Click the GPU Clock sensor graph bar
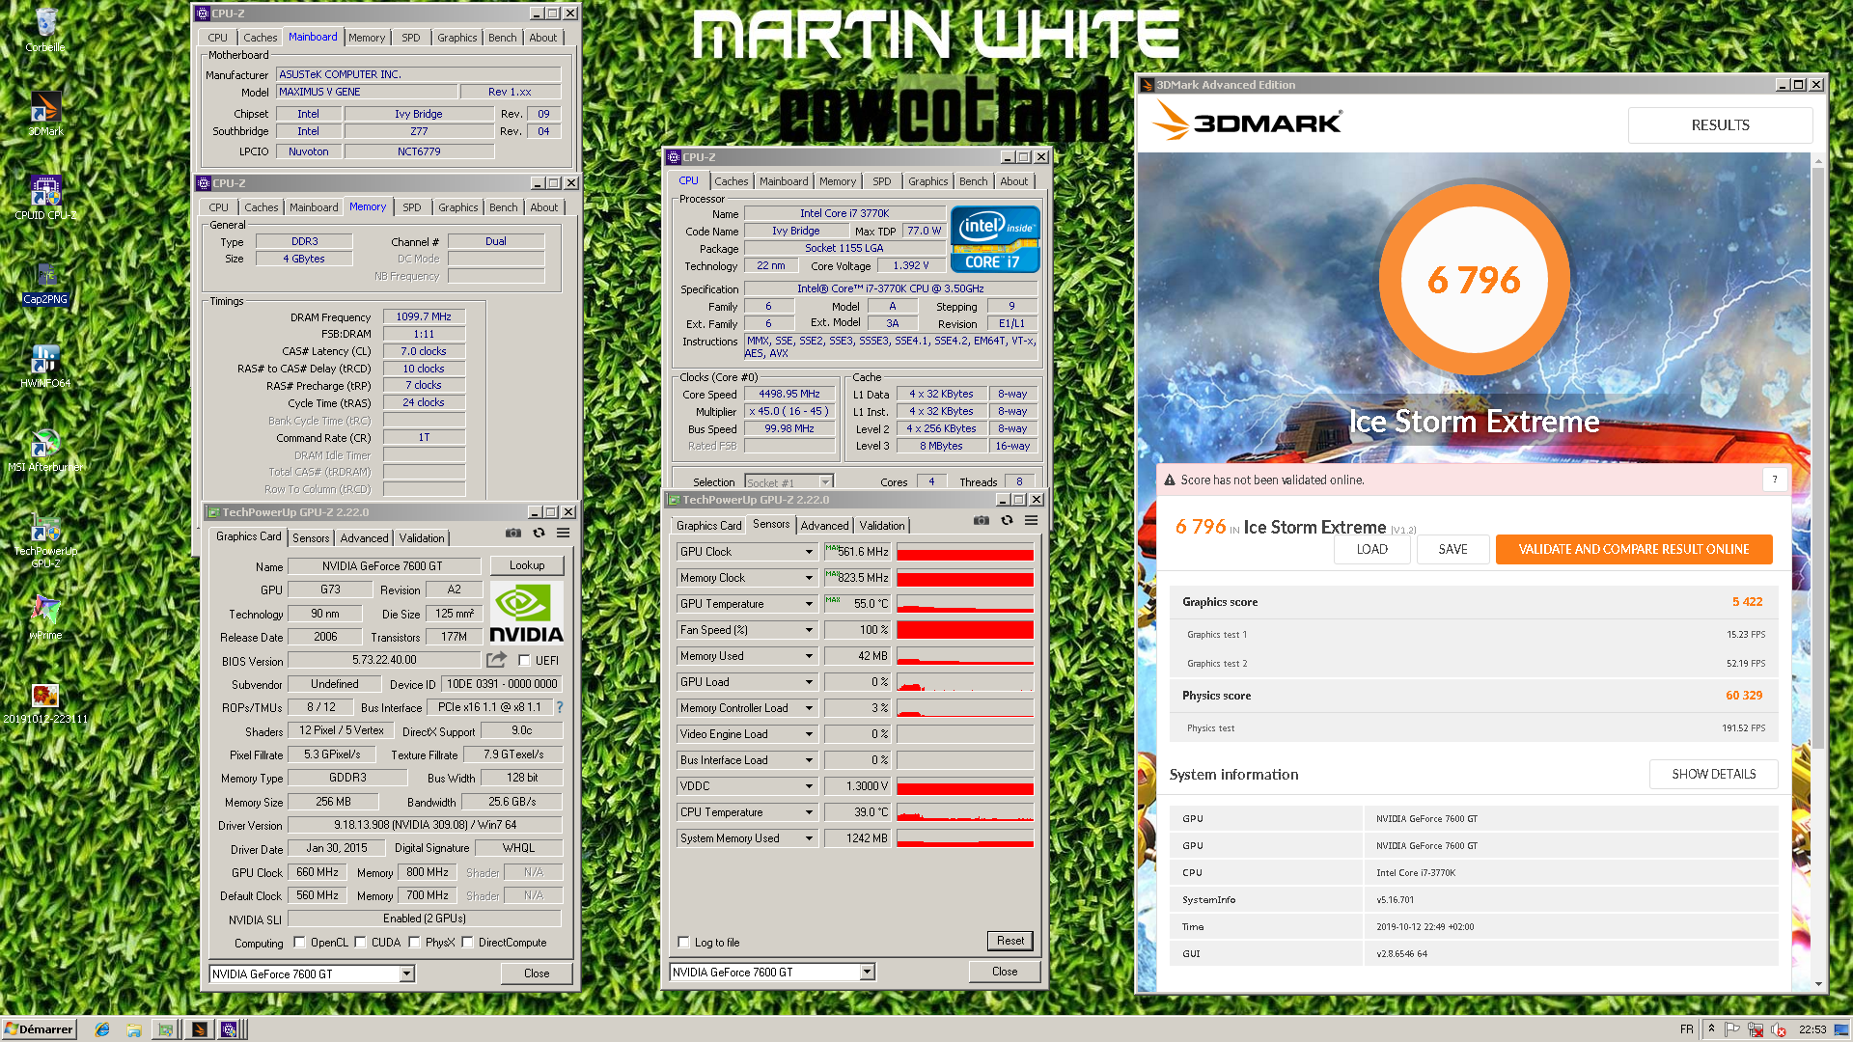The width and height of the screenshot is (1853, 1042). (964, 552)
